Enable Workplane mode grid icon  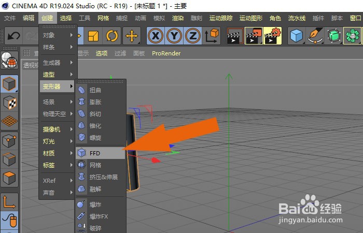pyautogui.click(x=9, y=121)
